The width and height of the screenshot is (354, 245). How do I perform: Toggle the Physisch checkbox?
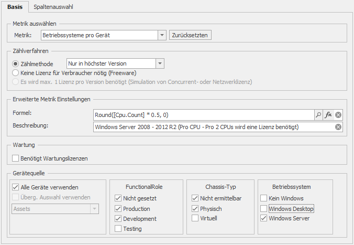pyautogui.click(x=195, y=209)
